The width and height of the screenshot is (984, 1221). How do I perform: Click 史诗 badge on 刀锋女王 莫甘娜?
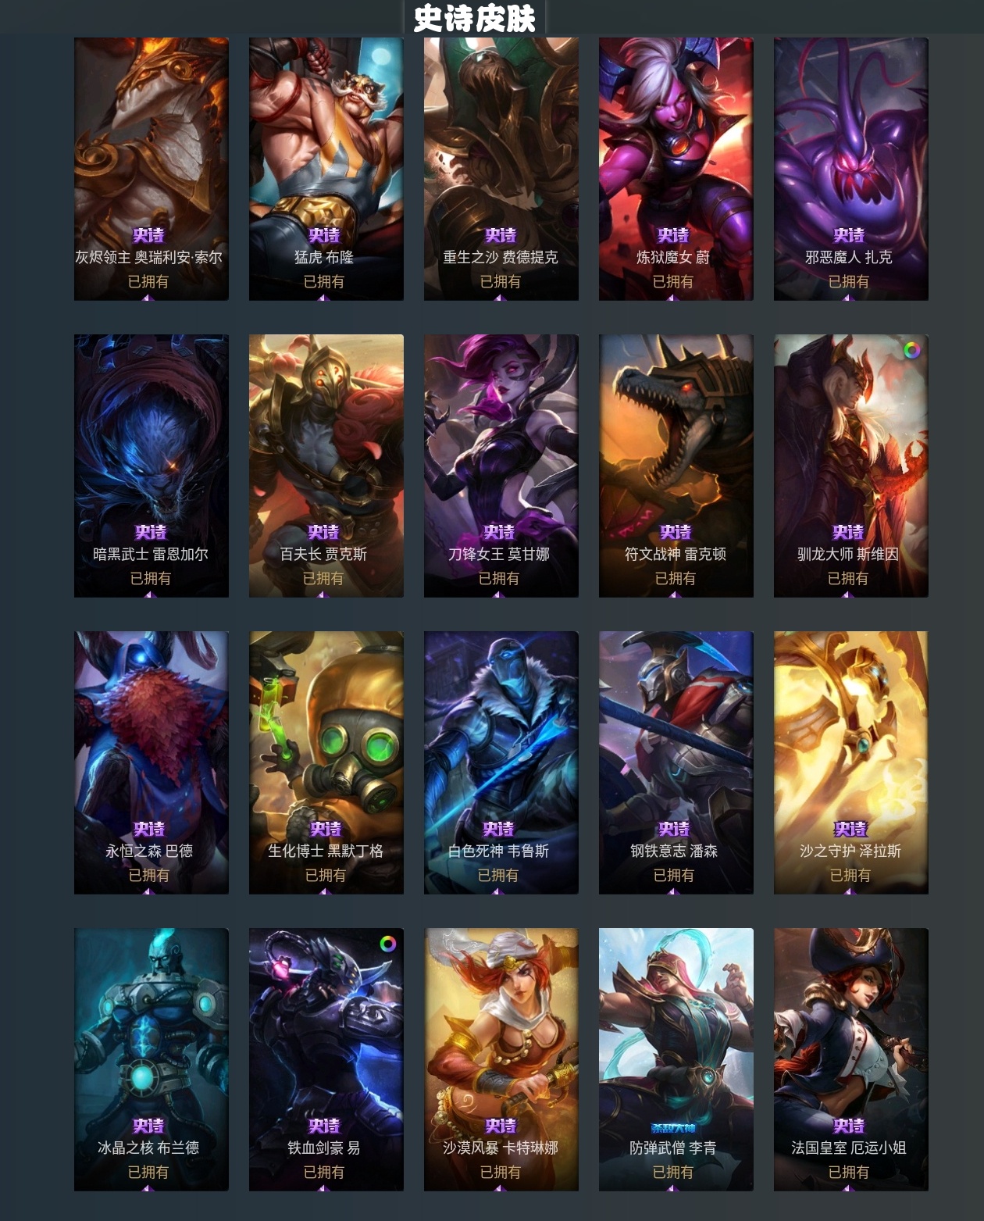coord(499,532)
